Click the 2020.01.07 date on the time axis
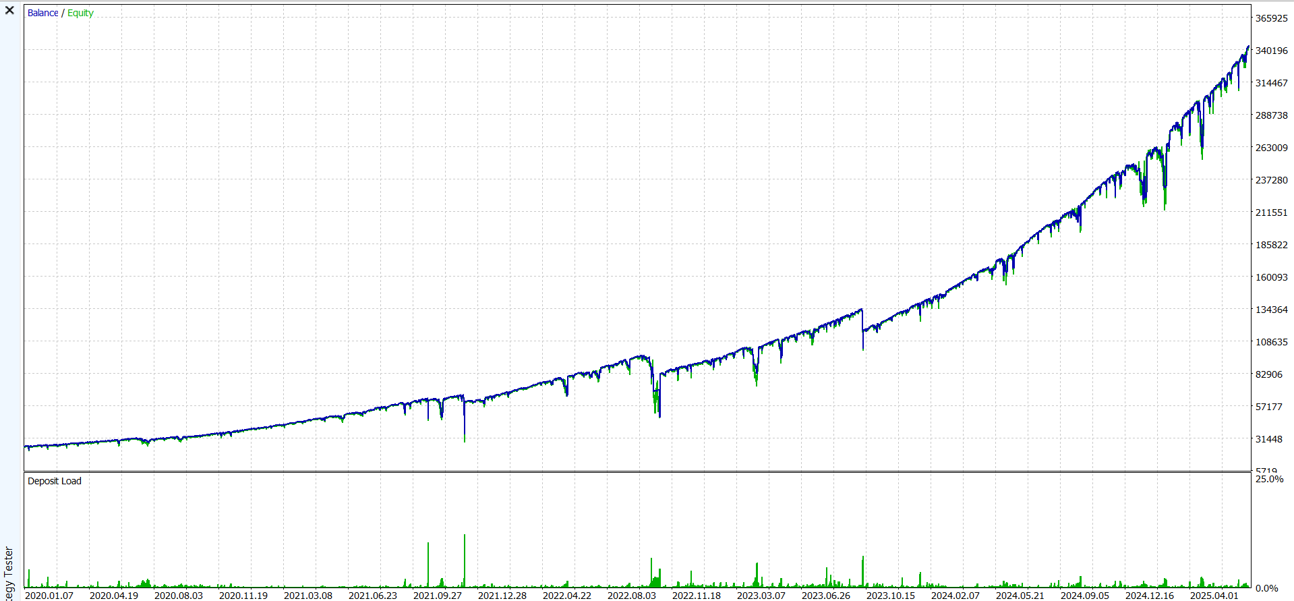1294x601 pixels. tap(49, 595)
